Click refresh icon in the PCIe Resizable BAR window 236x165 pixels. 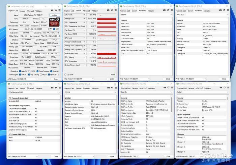[x=56, y=88]
